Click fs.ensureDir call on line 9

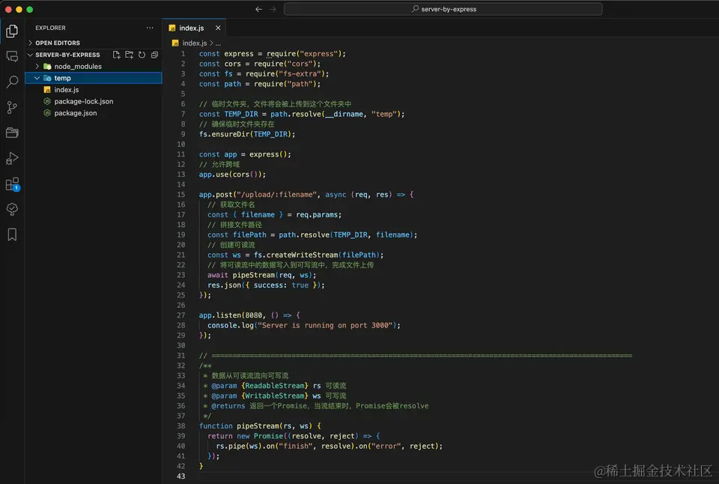(247, 134)
